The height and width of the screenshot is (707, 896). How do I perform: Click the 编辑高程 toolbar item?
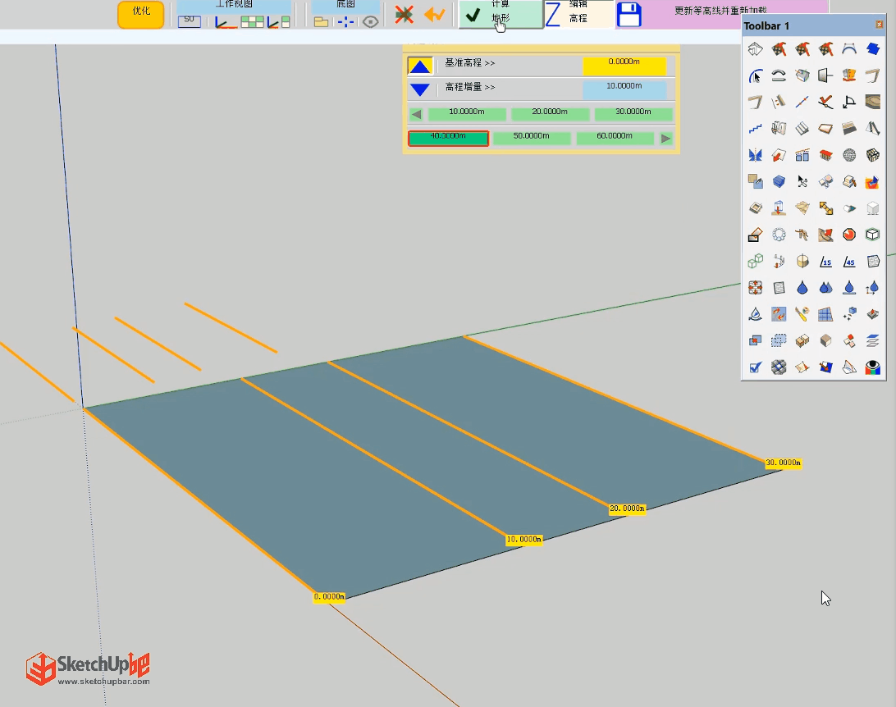[x=578, y=14]
